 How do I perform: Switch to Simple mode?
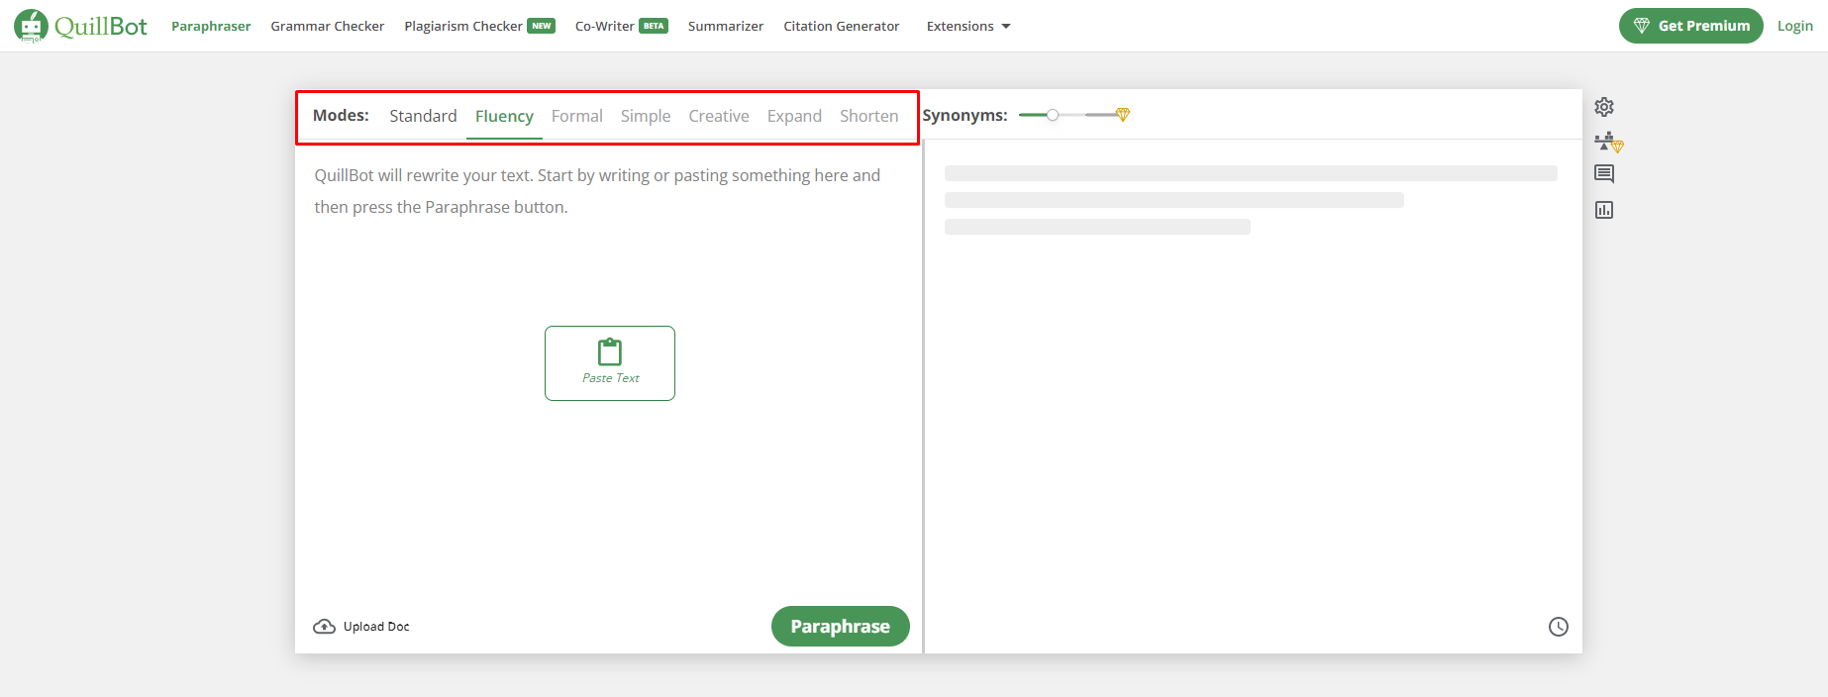pos(646,116)
